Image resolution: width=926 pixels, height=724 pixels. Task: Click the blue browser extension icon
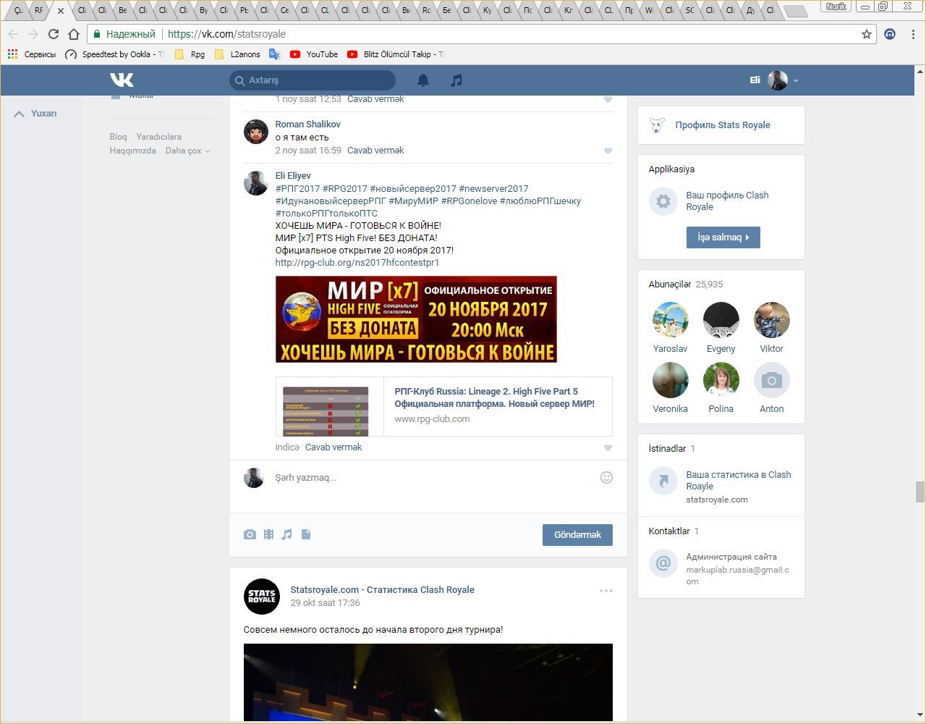[x=890, y=34]
